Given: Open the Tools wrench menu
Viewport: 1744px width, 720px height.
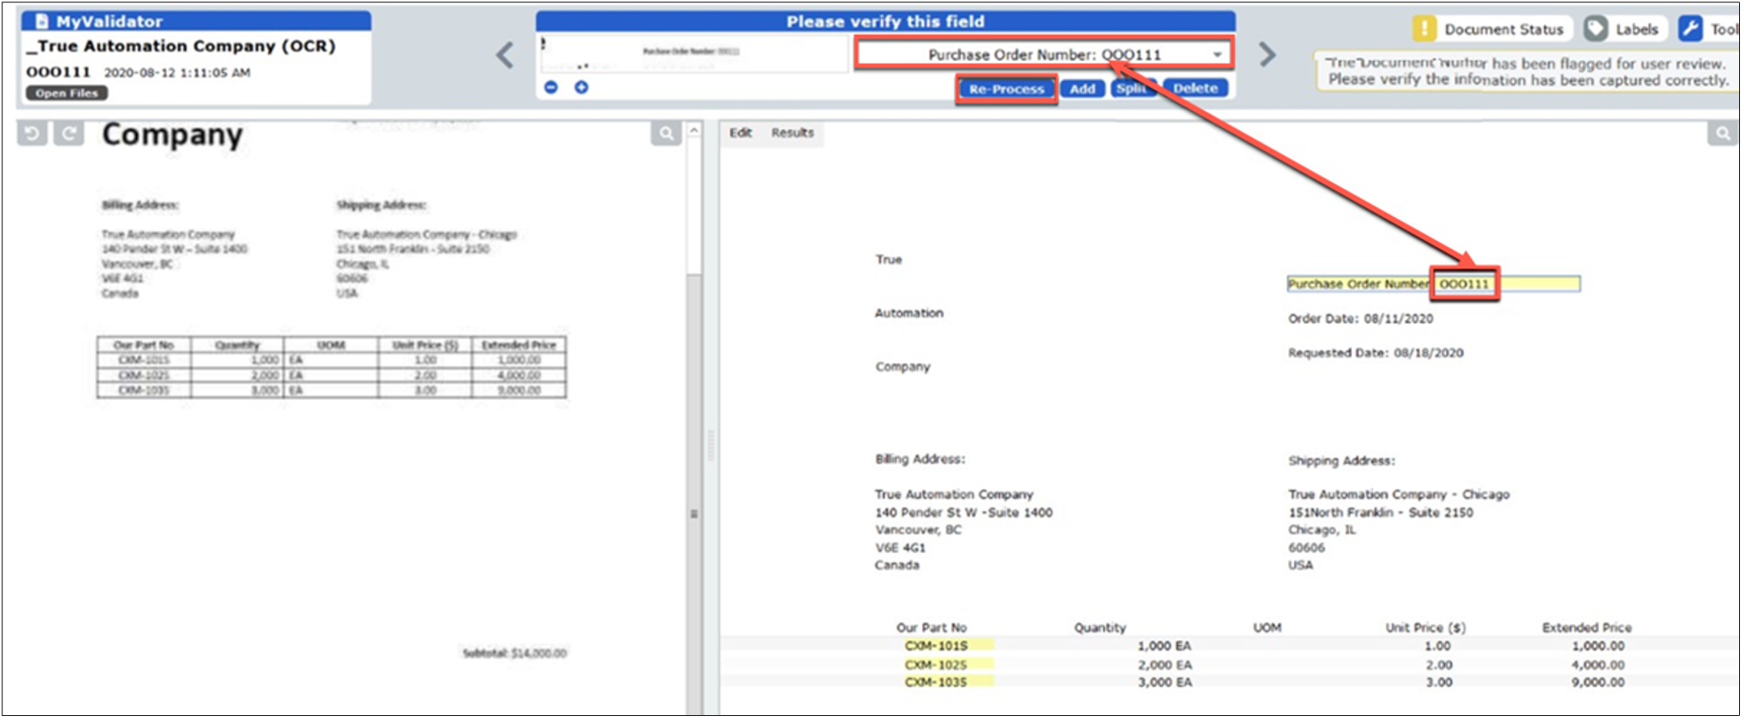Looking at the screenshot, I should 1707,29.
